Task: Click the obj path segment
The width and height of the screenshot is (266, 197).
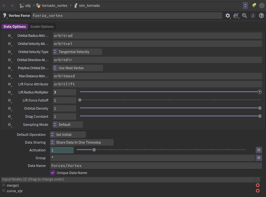Action: (25, 5)
